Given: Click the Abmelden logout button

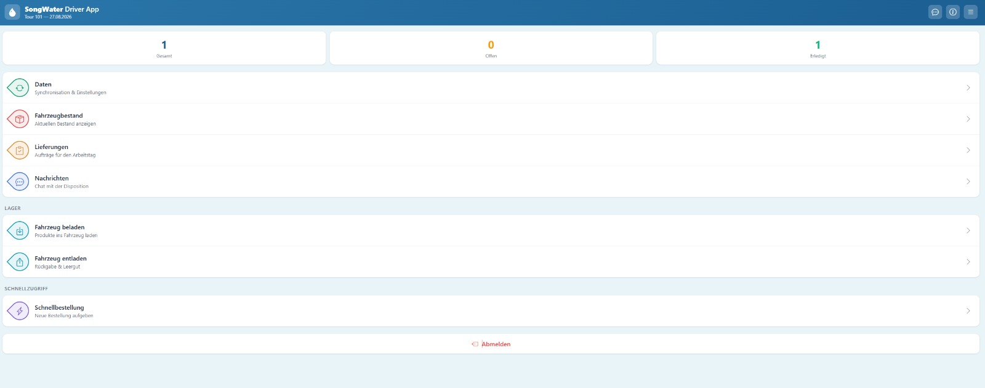Looking at the screenshot, I should 491,344.
